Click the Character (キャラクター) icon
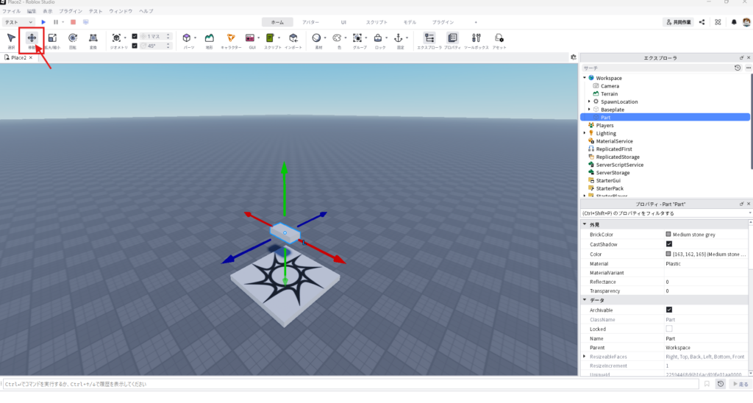 pyautogui.click(x=231, y=38)
